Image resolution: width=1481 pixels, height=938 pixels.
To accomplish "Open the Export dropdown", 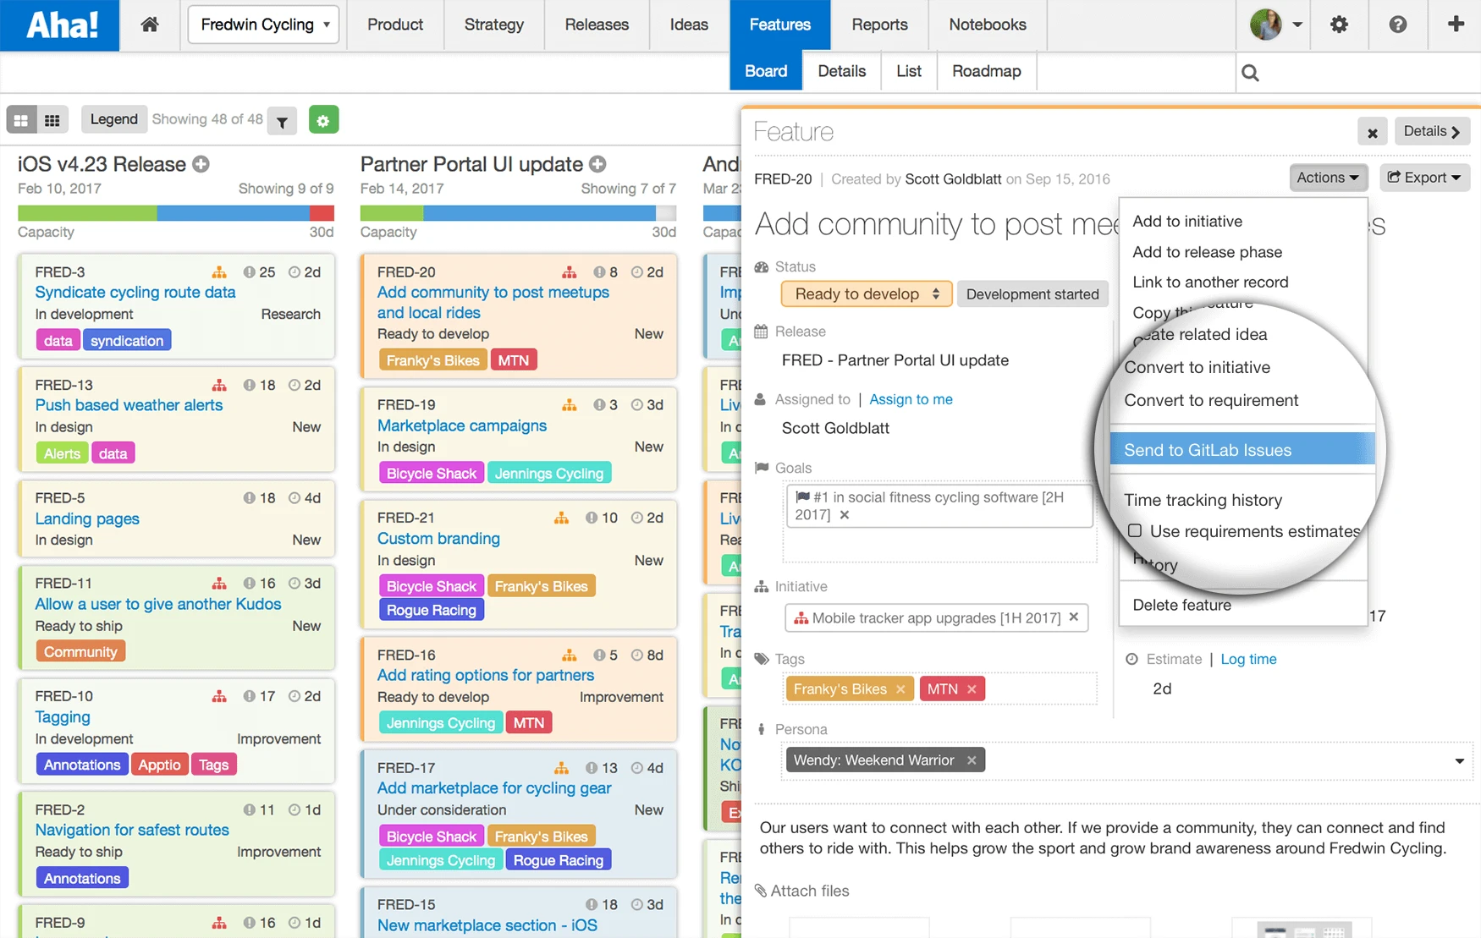I will click(x=1424, y=178).
